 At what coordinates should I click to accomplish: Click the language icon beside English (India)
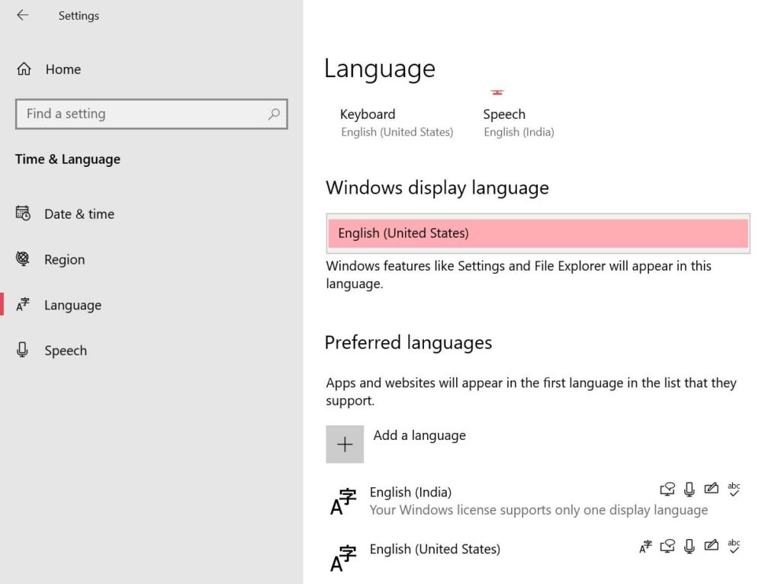343,501
